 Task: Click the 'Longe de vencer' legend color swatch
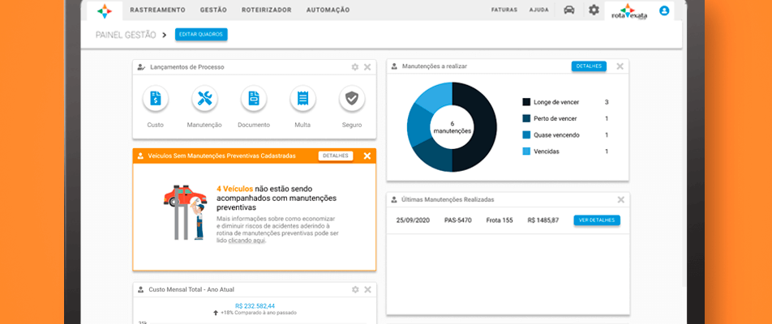coord(526,102)
